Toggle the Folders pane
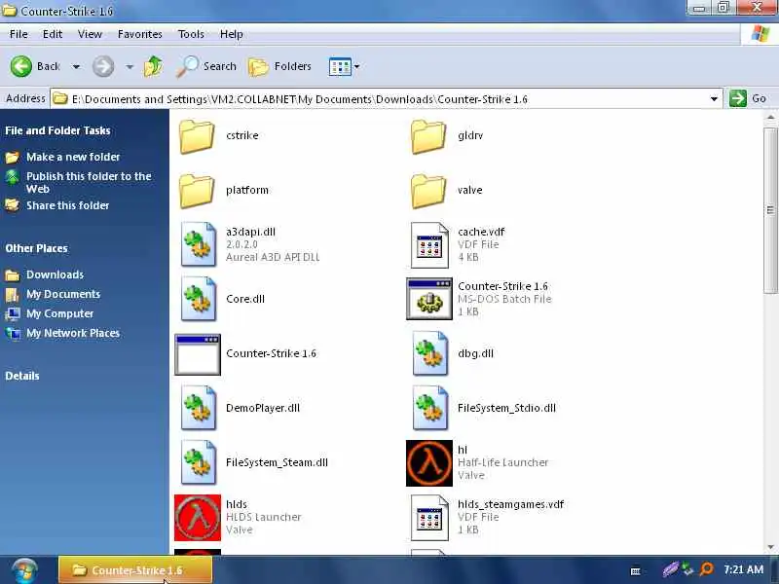This screenshot has height=584, width=779. point(279,66)
